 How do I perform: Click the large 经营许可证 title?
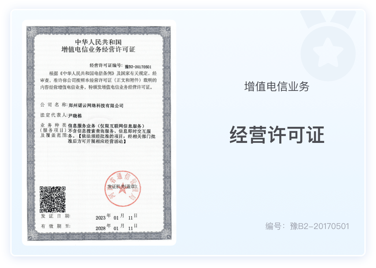point(277,135)
